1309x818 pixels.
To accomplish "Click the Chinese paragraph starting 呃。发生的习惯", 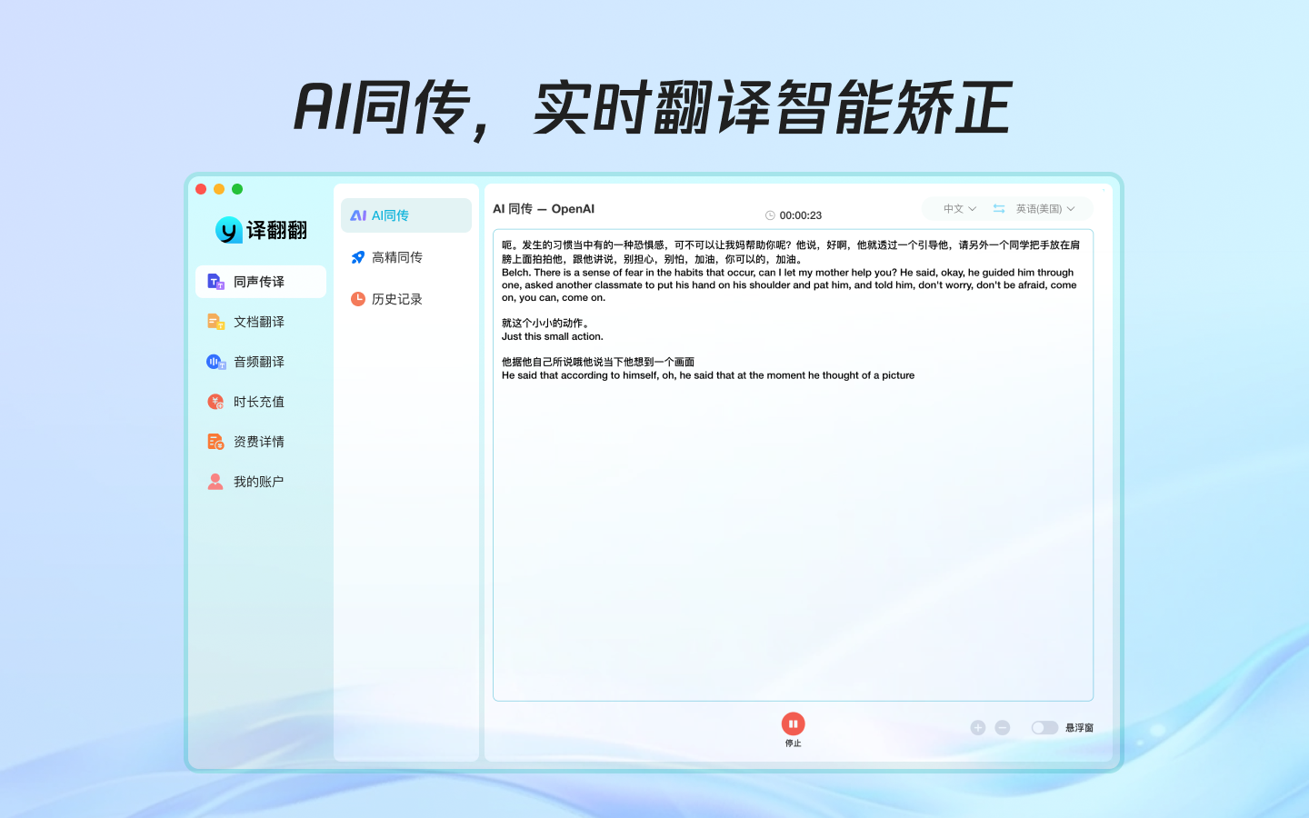I will tap(791, 252).
